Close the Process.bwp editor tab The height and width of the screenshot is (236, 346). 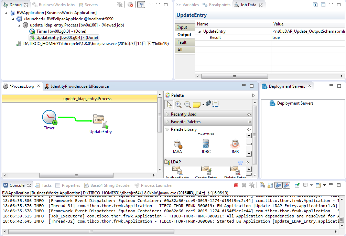[39, 86]
